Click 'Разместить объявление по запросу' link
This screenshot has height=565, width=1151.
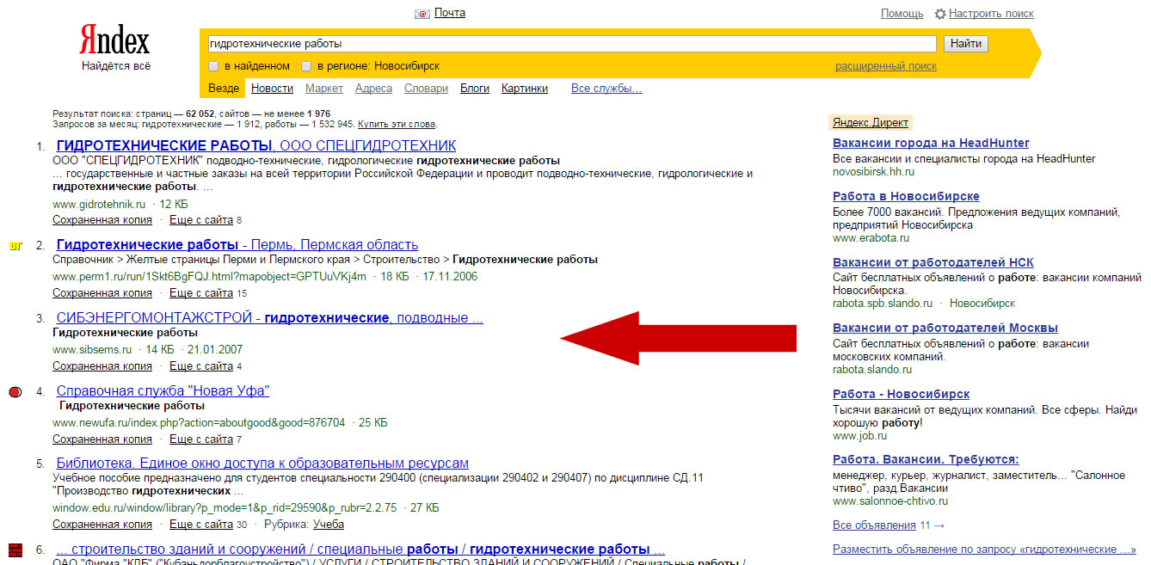pos(985,550)
